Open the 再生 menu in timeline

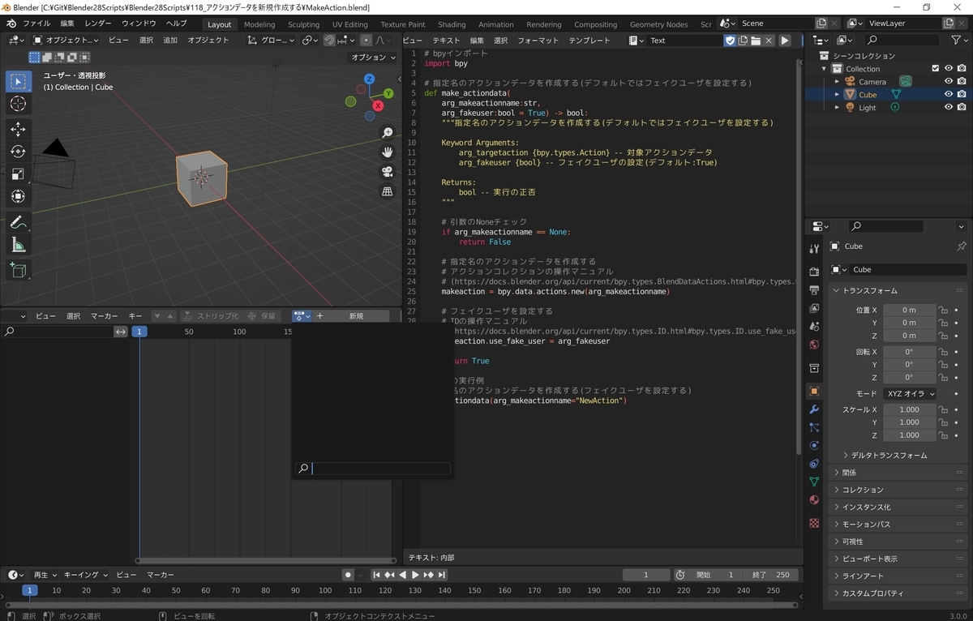(x=45, y=575)
